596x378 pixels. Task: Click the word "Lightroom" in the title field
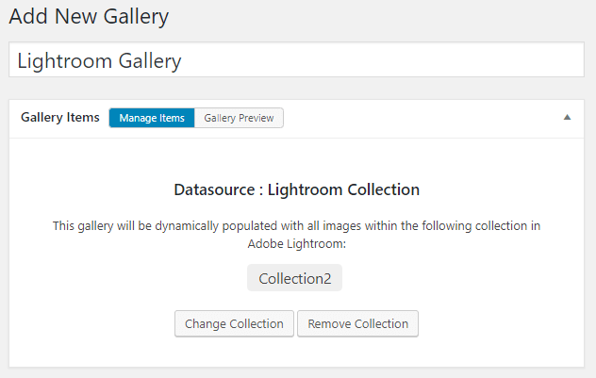coord(65,60)
